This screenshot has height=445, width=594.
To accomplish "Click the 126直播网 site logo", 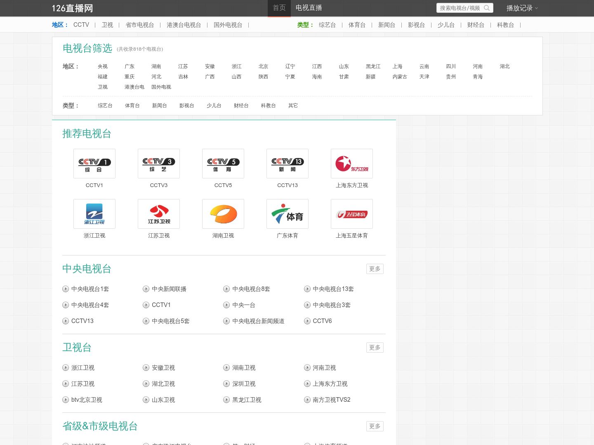I will click(73, 8).
